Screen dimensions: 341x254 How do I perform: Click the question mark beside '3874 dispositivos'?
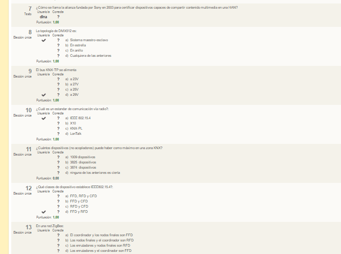pyautogui.click(x=58, y=167)
